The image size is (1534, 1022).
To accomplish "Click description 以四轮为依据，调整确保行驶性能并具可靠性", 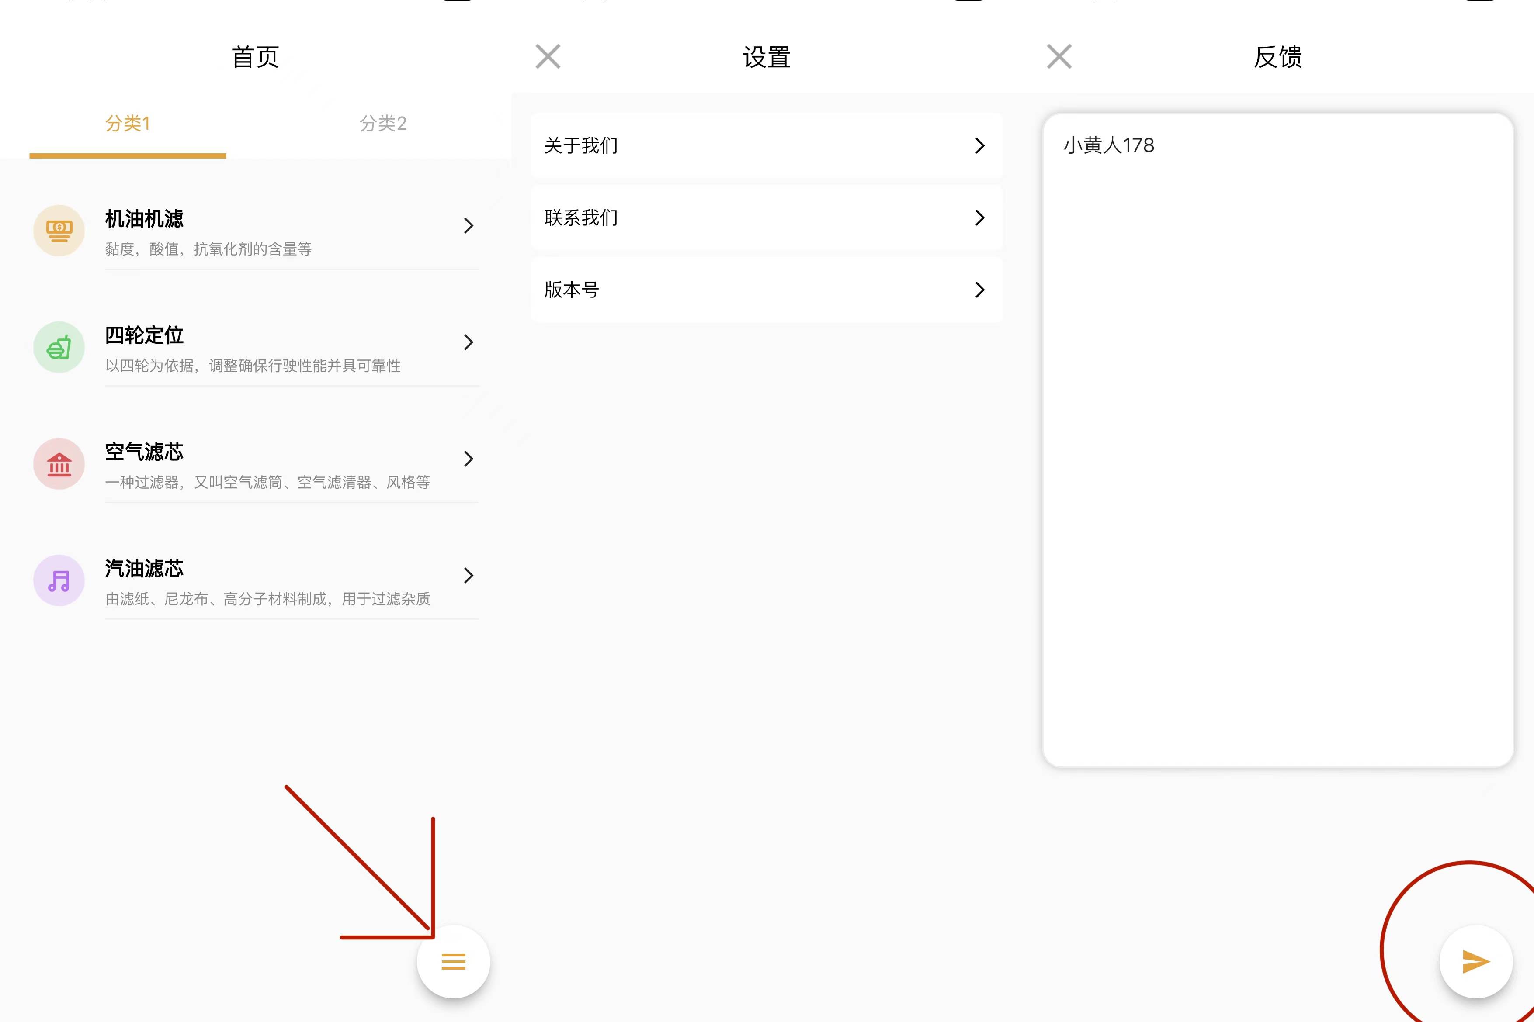I will [253, 366].
